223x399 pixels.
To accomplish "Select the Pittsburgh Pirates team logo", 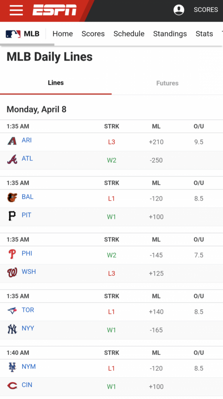I will click(12, 216).
